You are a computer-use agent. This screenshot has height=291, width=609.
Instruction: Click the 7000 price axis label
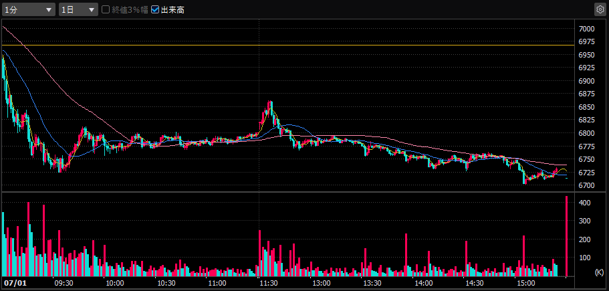(586, 29)
